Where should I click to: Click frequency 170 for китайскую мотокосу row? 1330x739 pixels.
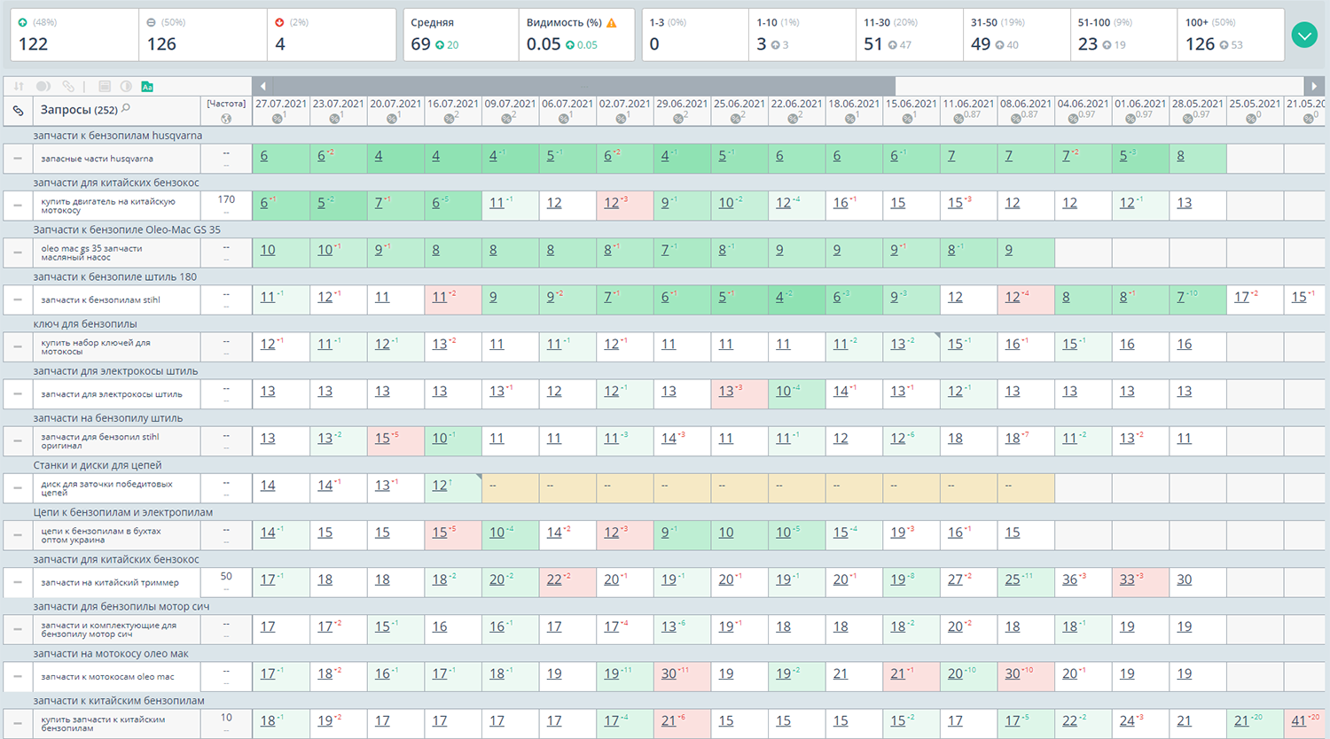[226, 200]
